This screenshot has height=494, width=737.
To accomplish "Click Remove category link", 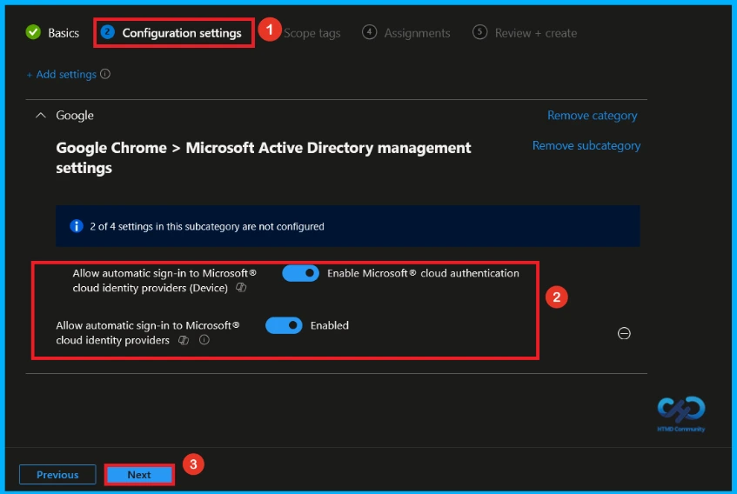I will pyautogui.click(x=593, y=116).
